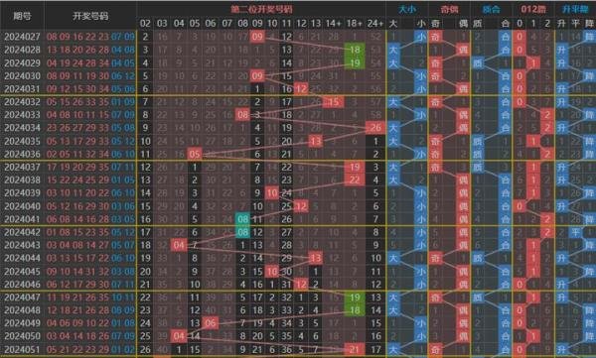Click issue number 2024027
Viewport: 596px width, 358px height.
pos(22,37)
